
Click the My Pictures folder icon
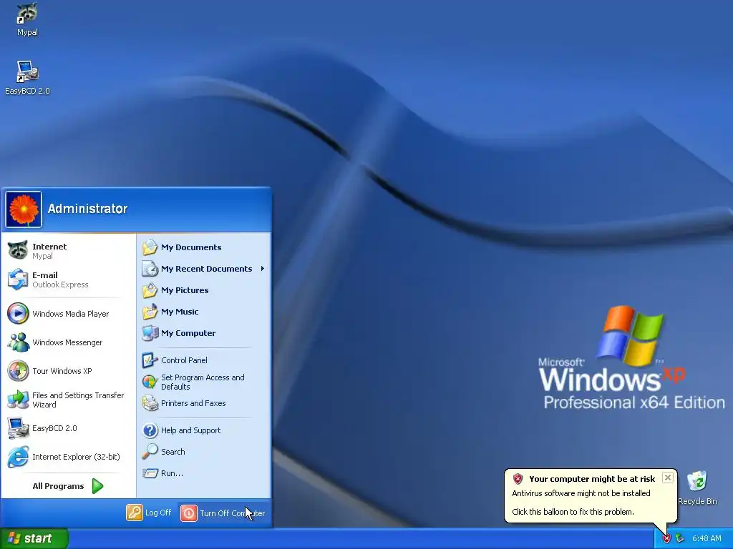point(150,290)
